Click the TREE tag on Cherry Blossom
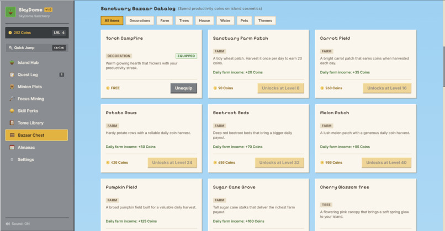Image resolution: width=445 pixels, height=231 pixels. coord(326,205)
